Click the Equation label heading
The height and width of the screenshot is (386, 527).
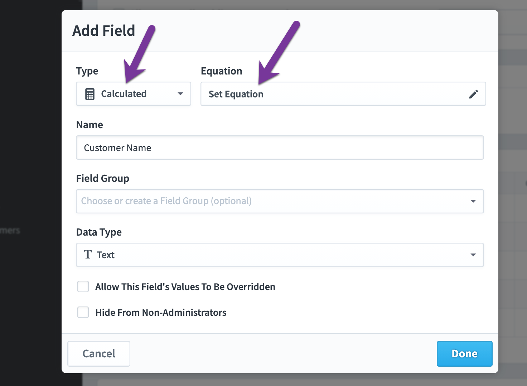coord(222,71)
